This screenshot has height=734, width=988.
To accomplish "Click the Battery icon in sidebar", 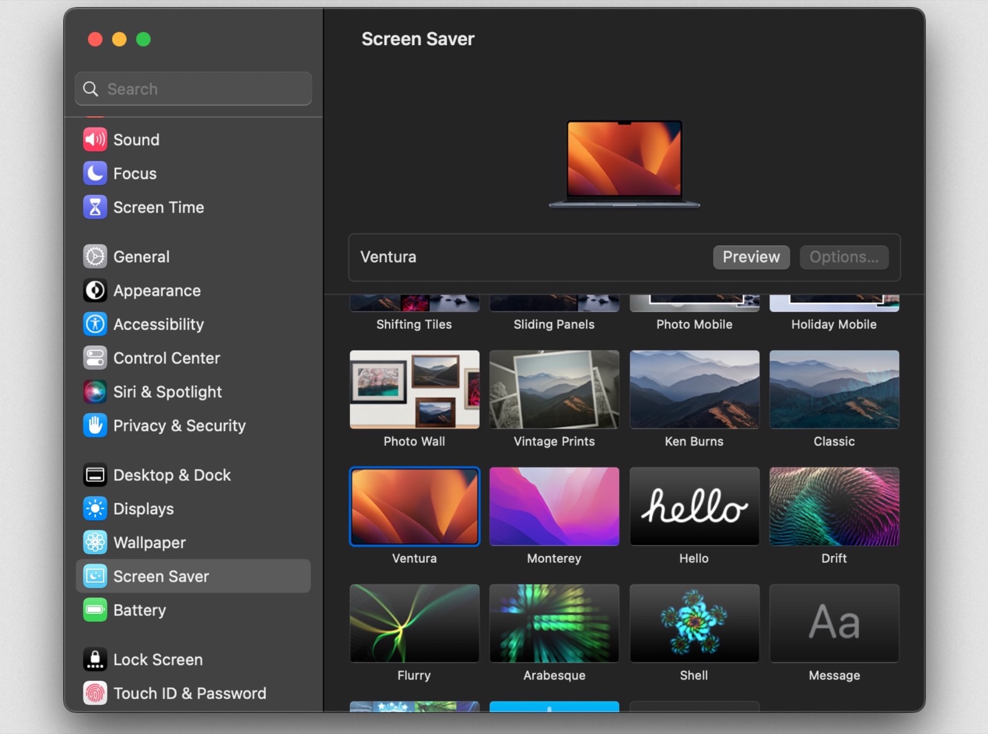I will [x=95, y=610].
